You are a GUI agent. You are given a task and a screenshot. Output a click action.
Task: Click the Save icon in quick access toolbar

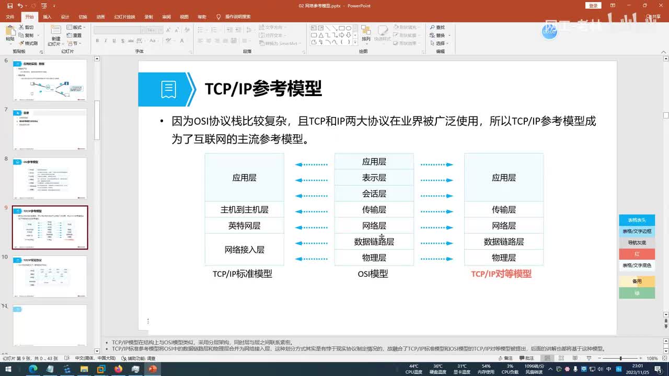click(x=9, y=6)
